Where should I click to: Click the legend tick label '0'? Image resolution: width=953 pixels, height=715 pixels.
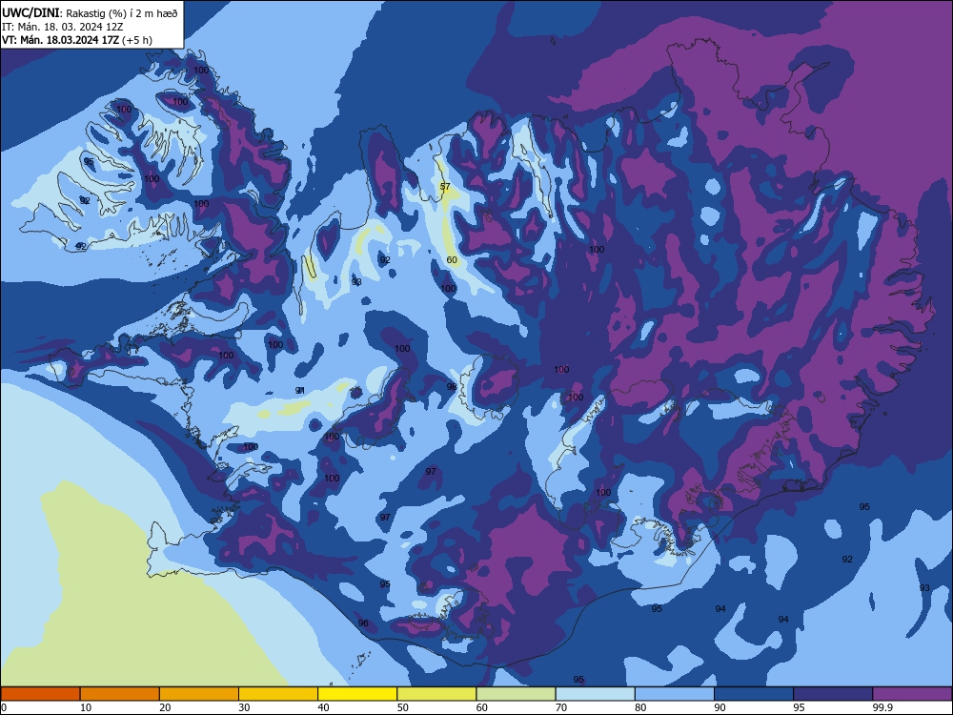point(4,707)
